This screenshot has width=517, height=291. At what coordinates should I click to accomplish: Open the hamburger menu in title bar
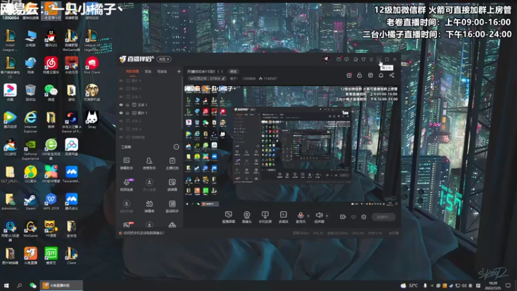[371, 59]
